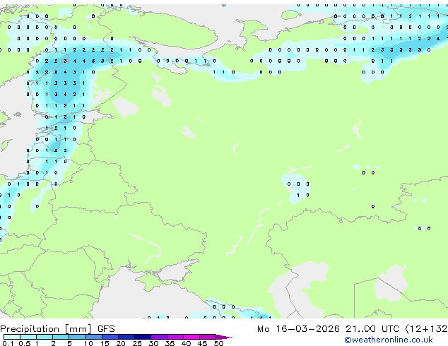This screenshot has width=448, height=346.
Task: Pick the legend swatch between 15 and 20
Action: (110, 337)
